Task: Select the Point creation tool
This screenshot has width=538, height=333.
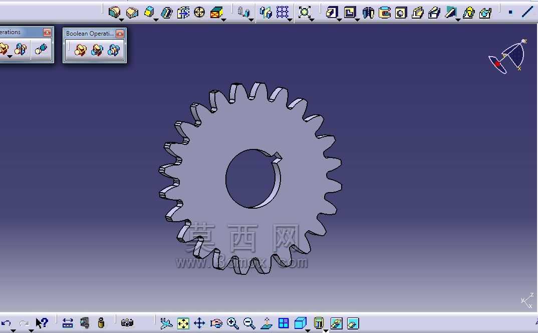Action: 510,13
